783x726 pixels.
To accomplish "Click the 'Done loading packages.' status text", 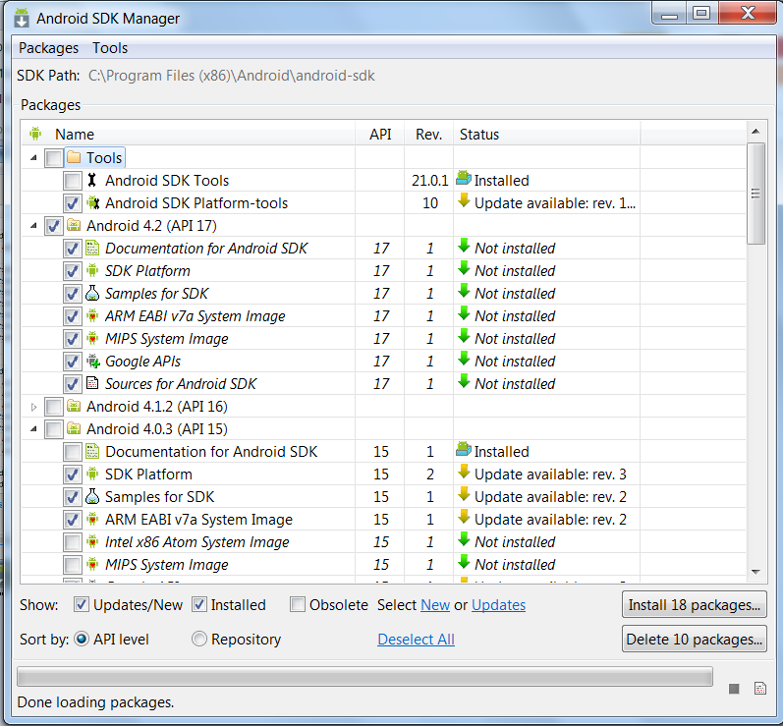I will point(95,702).
